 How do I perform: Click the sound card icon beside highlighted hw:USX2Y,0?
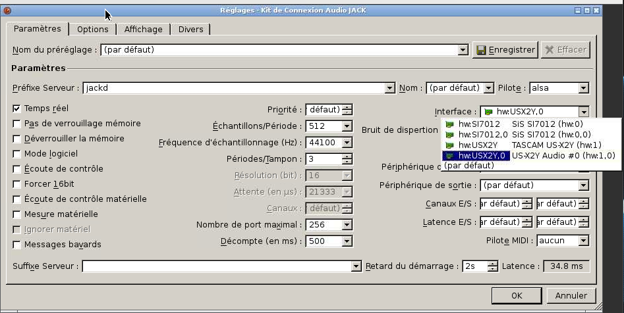(449, 156)
